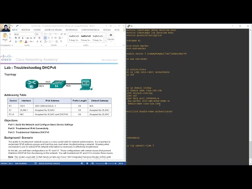Click the proofing check icon in status bar

click(35, 163)
